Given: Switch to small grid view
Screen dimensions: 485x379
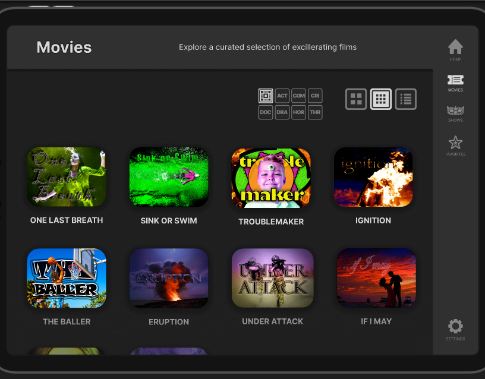Looking at the screenshot, I should point(381,99).
